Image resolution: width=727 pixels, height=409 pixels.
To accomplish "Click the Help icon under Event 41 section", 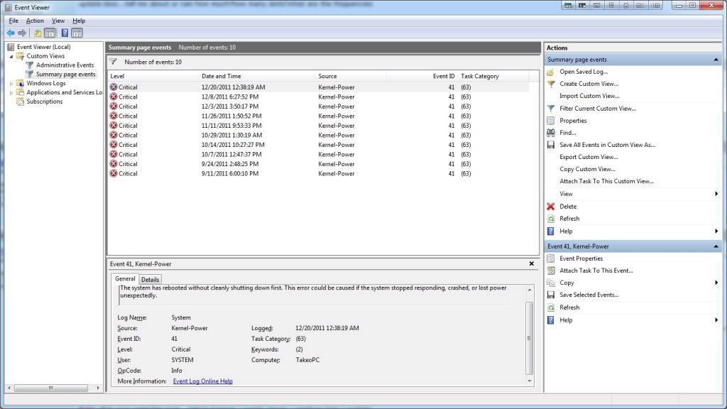I will click(x=551, y=320).
